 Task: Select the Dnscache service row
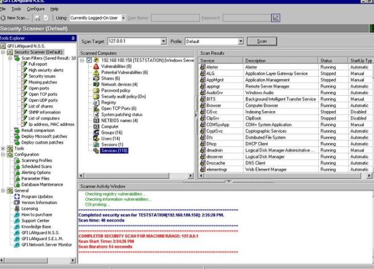pyautogui.click(x=285, y=163)
